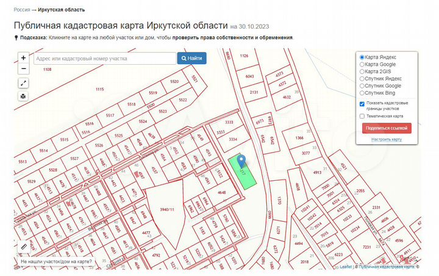Image resolution: width=439 pixels, height=276 pixels.
Task: Click parcel labeled 2018
Action: pyautogui.click(x=304, y=262)
